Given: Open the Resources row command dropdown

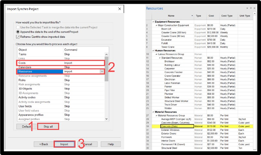Looking at the screenshot, I should click(x=102, y=72).
